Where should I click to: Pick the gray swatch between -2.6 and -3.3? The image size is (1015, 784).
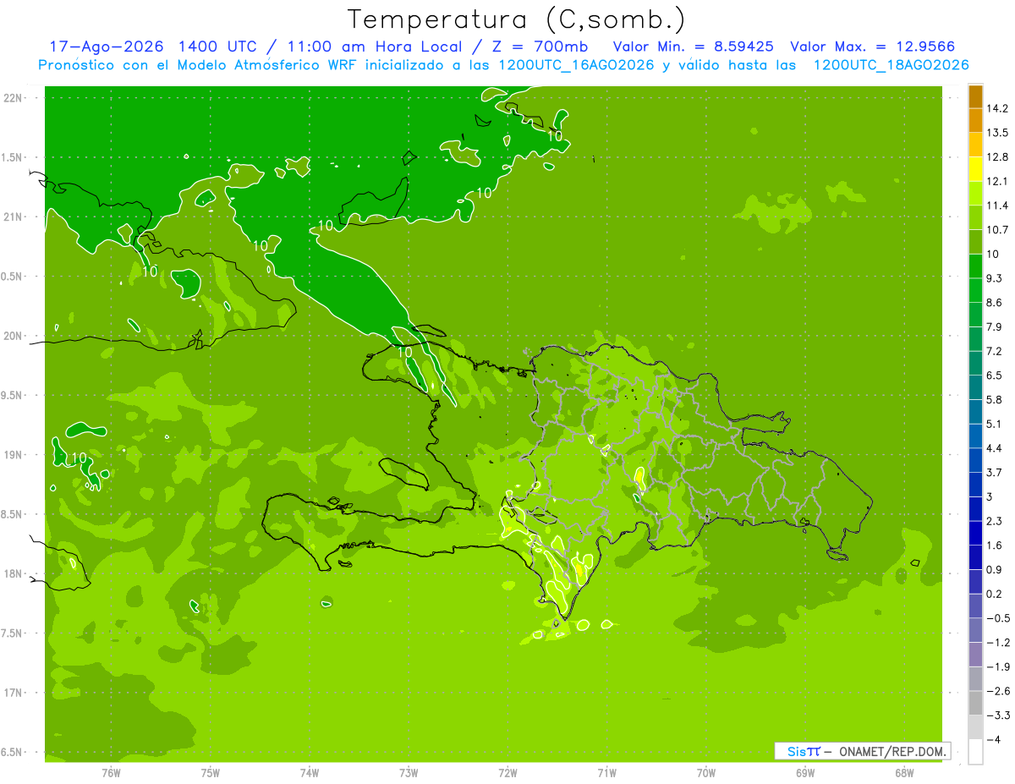pos(975,703)
